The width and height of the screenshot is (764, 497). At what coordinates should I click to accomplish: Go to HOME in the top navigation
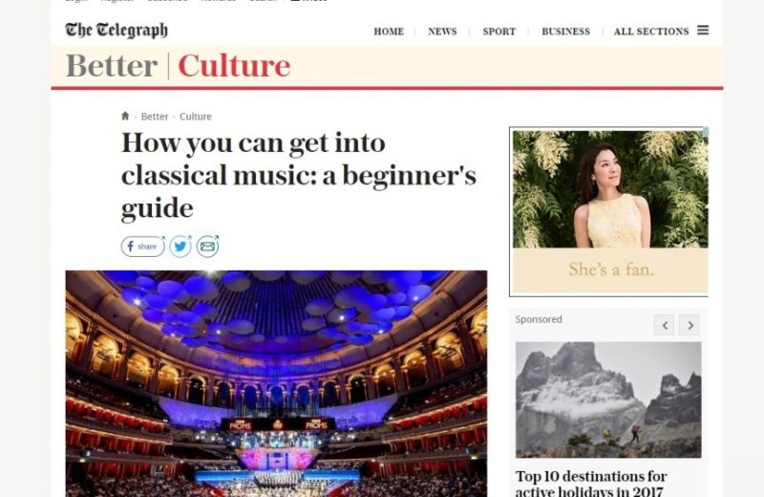coord(389,32)
